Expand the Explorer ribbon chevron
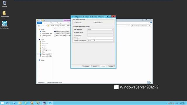The image size is (187, 105). 149,23
